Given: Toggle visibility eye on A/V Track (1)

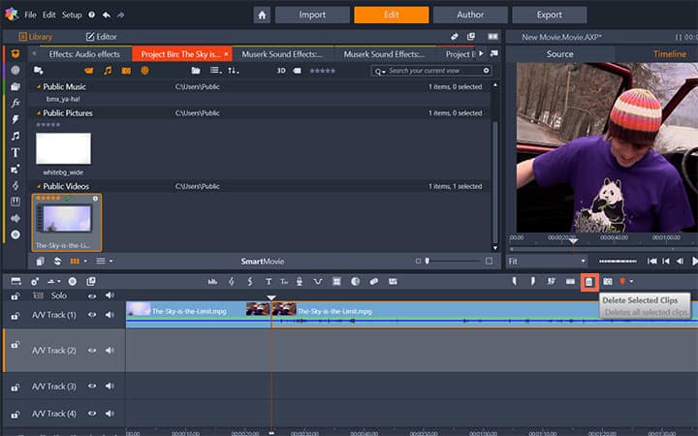Looking at the screenshot, I should coord(92,315).
